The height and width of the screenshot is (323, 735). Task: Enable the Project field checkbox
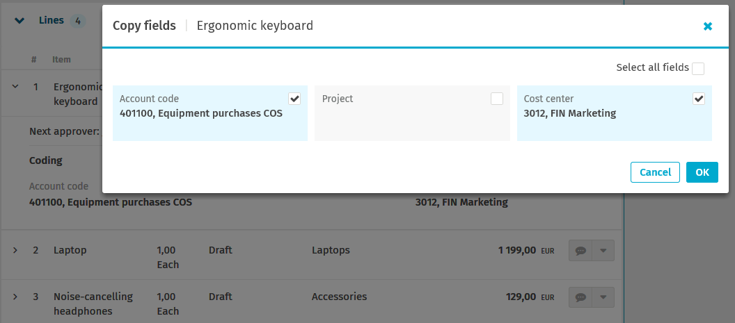click(x=496, y=99)
